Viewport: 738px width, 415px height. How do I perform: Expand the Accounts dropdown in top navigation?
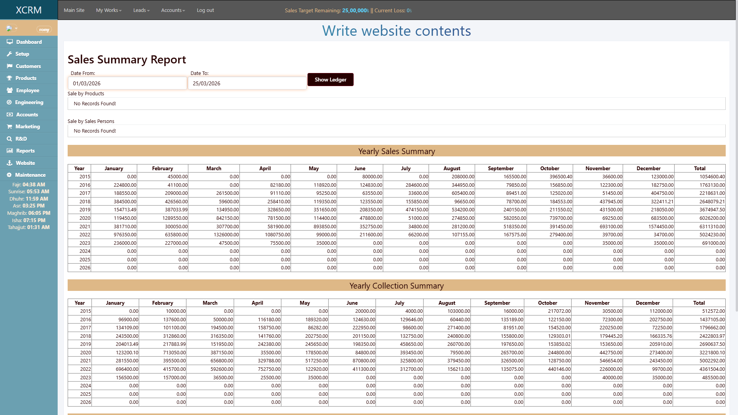pyautogui.click(x=173, y=10)
